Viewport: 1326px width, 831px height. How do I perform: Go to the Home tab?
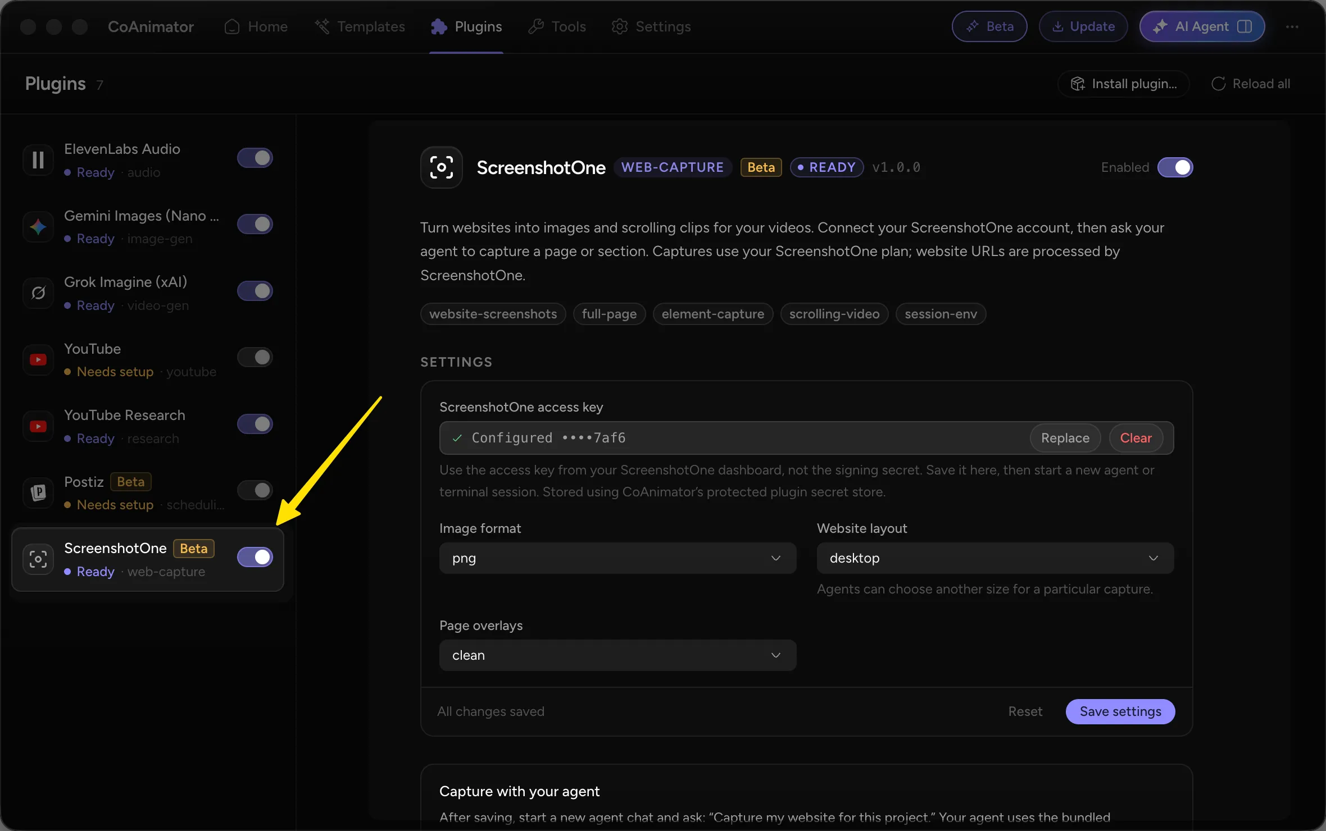(x=256, y=26)
